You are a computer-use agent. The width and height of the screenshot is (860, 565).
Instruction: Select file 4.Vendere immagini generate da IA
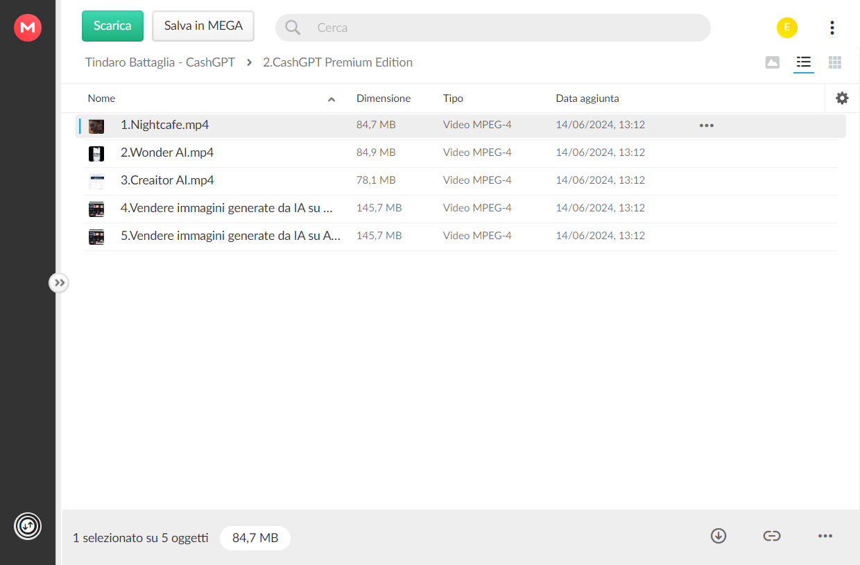tap(227, 208)
